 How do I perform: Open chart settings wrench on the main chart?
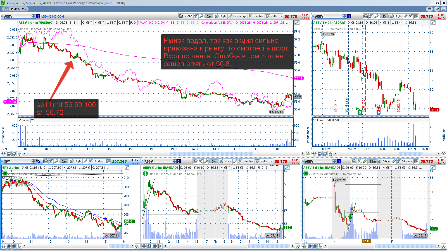(201, 16)
